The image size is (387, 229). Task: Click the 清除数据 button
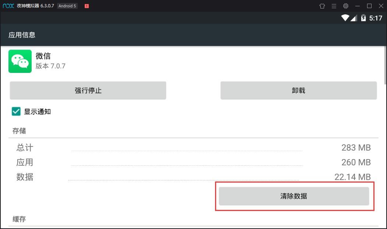[x=294, y=196]
